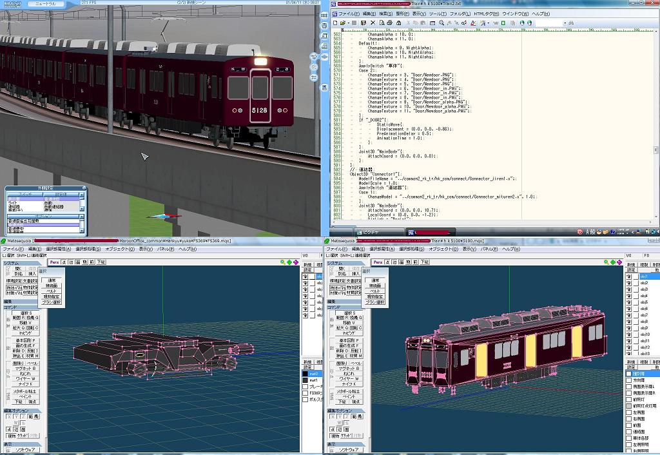This screenshot has width=660, height=455.
Task: Toggle the 点 (vertex) display button in the left viewport bar
Action: pos(64,262)
